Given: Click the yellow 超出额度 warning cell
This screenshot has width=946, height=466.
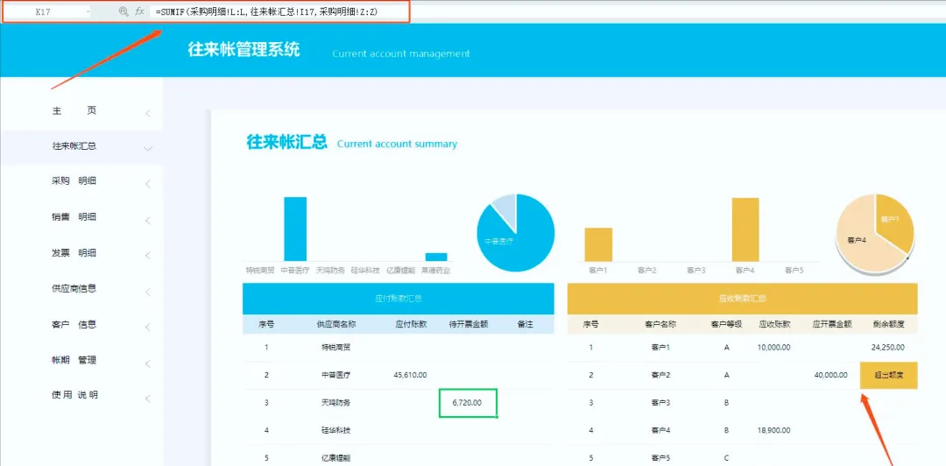Looking at the screenshot, I should pyautogui.click(x=889, y=376).
